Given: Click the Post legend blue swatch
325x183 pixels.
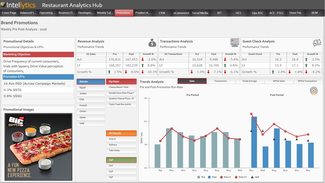Looking at the screenshot, I should pos(209,177).
